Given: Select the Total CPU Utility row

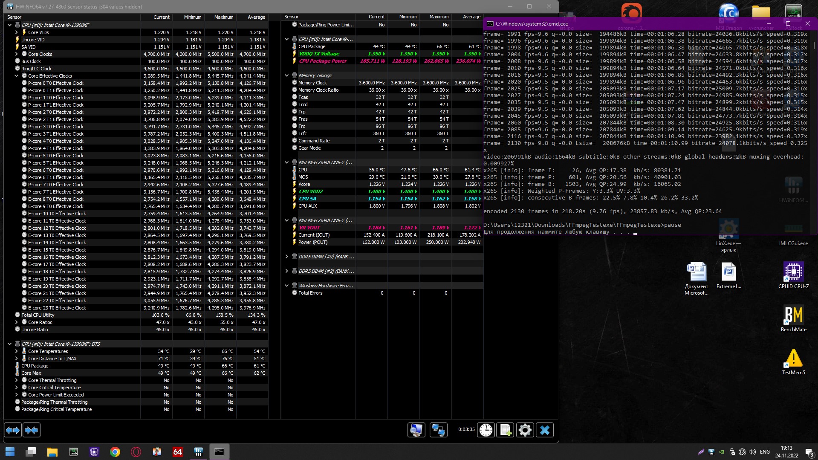Looking at the screenshot, I should 136,315.
